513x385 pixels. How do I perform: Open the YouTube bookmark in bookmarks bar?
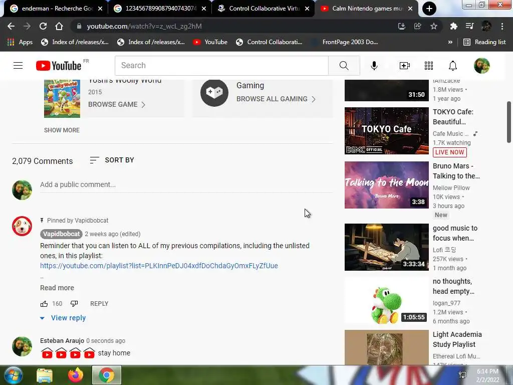(210, 42)
